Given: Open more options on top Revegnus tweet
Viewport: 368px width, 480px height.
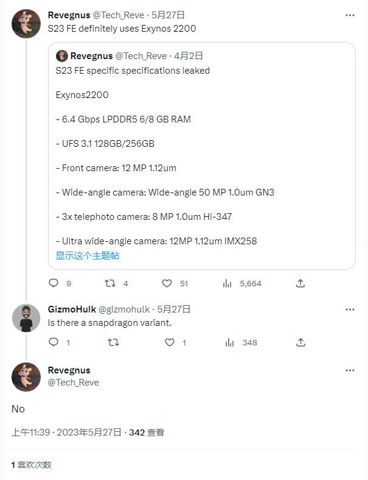Looking at the screenshot, I should point(350,15).
